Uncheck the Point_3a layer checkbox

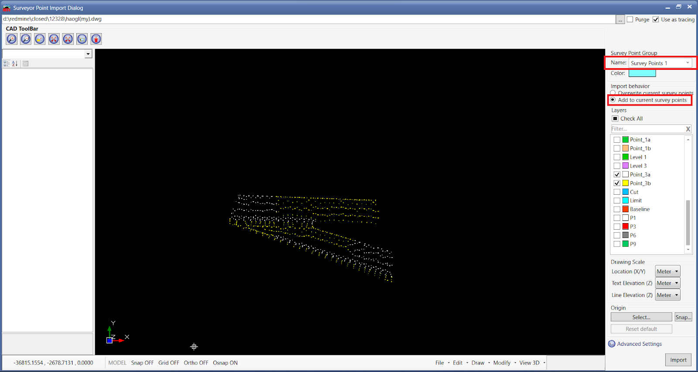[x=617, y=174]
